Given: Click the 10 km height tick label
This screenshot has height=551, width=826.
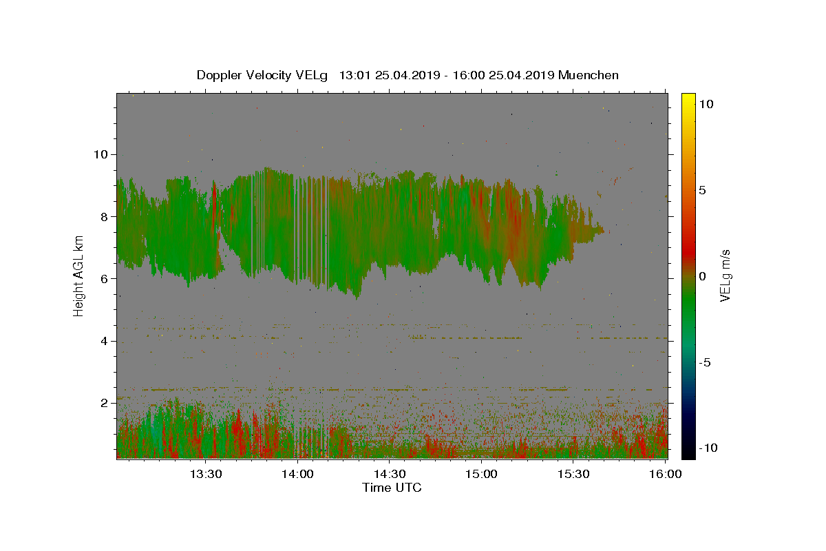Looking at the screenshot, I should [100, 154].
